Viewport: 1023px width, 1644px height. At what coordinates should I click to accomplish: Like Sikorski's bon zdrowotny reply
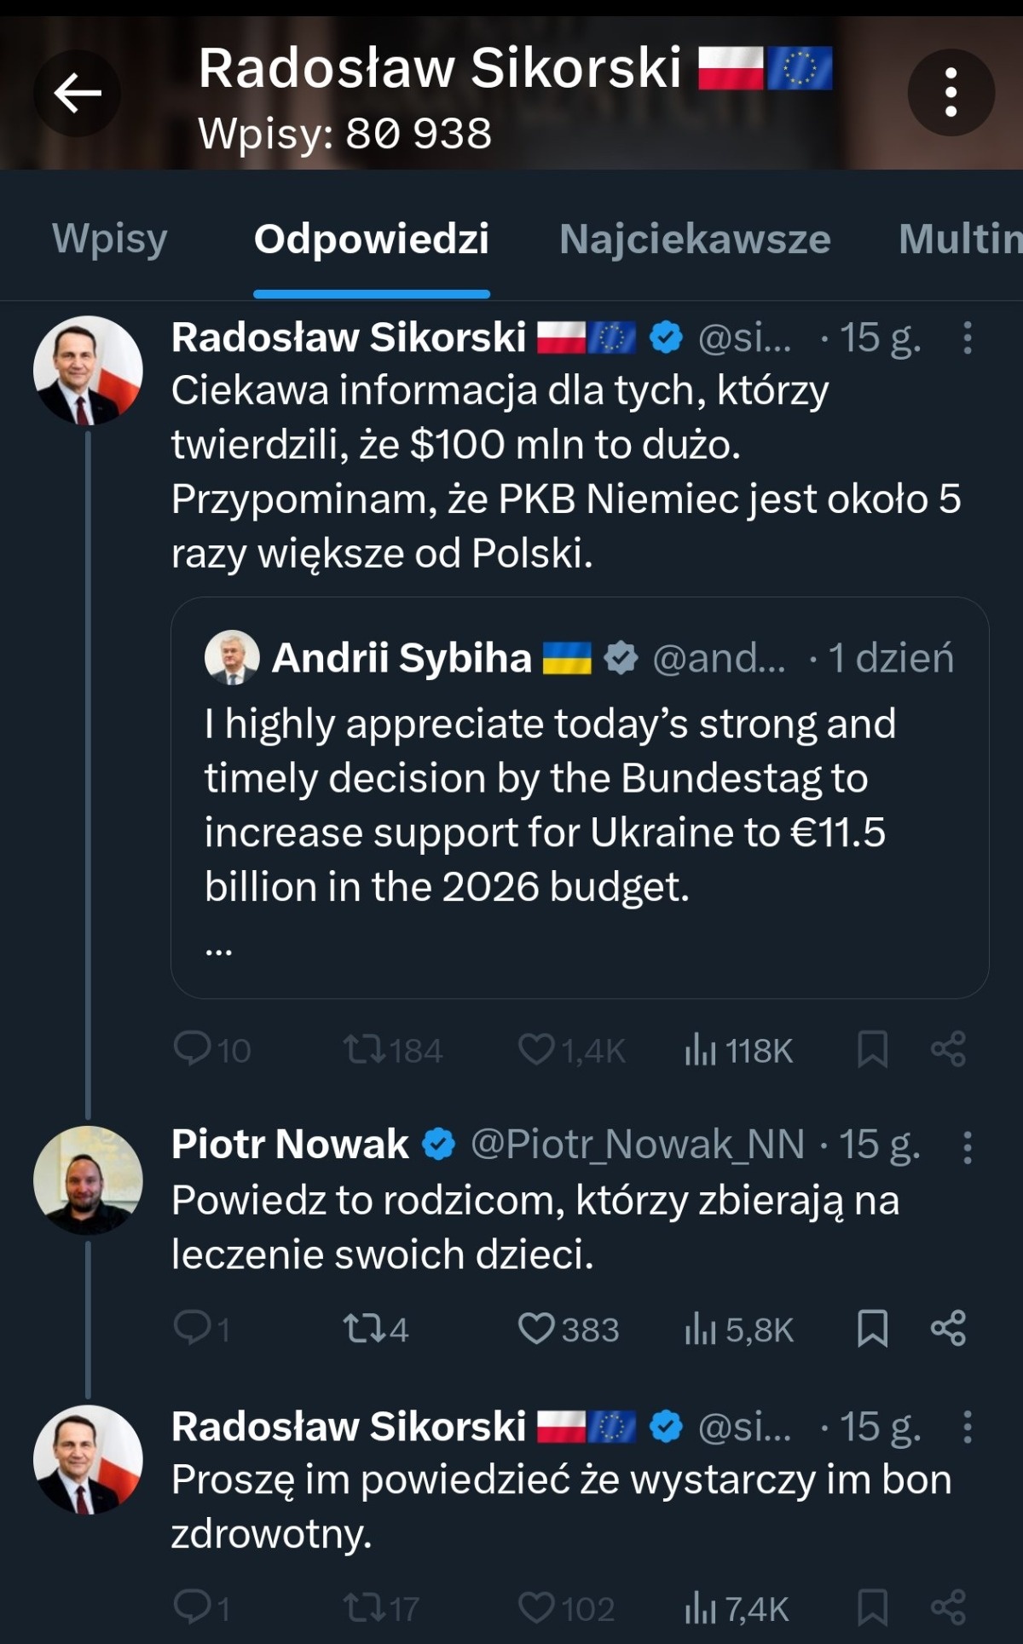point(537,1608)
